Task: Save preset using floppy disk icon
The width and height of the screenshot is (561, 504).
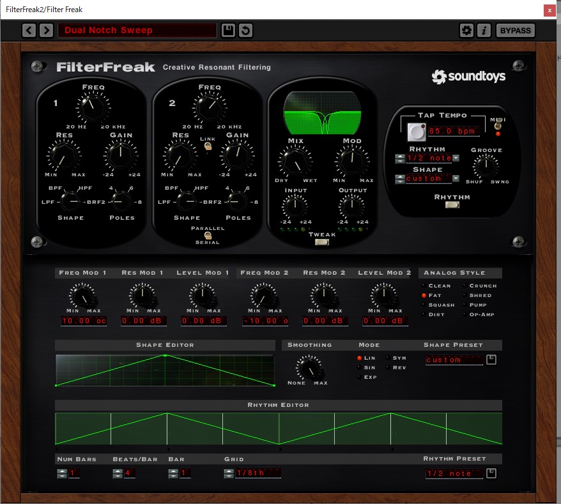Action: [228, 31]
